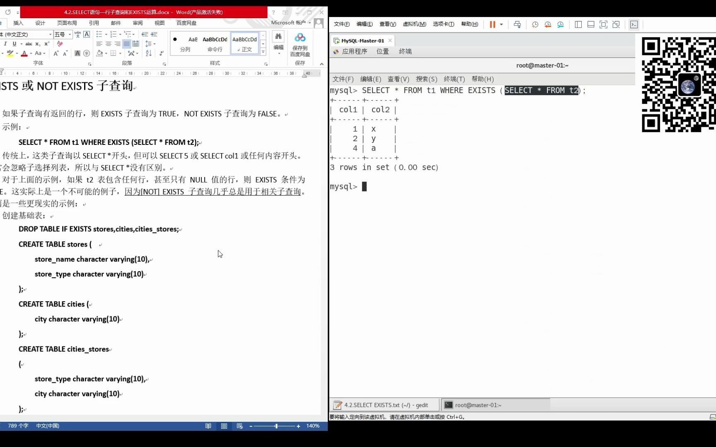Image resolution: width=716 pixels, height=447 pixels.
Task: Click the character border A icon
Action: (87, 34)
